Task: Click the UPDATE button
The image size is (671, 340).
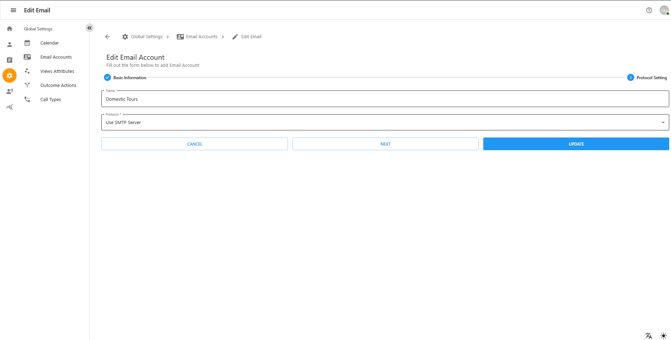Action: [576, 144]
